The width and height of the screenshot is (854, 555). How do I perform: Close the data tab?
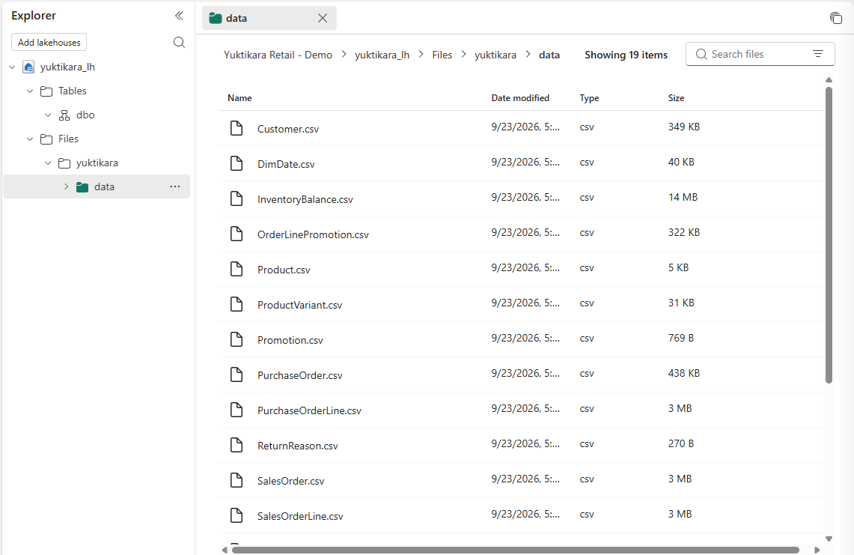coord(323,18)
